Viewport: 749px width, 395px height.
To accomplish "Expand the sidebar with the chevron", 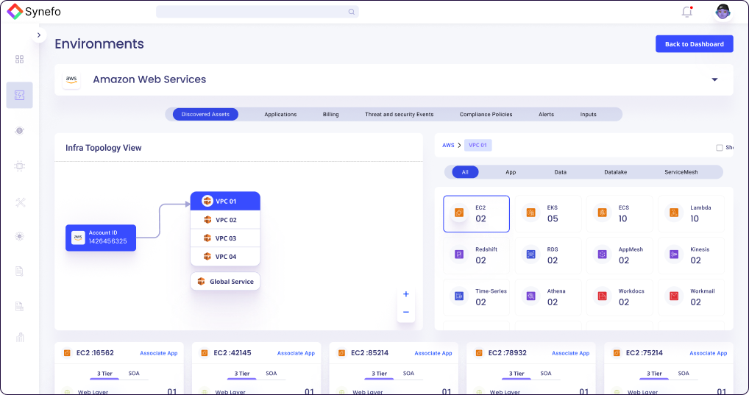I will 39,35.
